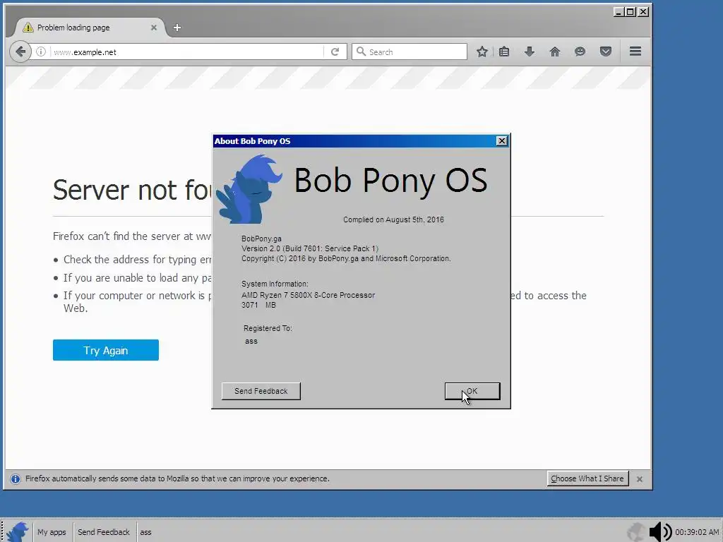Click the warning icon on the tab

[x=28, y=28]
